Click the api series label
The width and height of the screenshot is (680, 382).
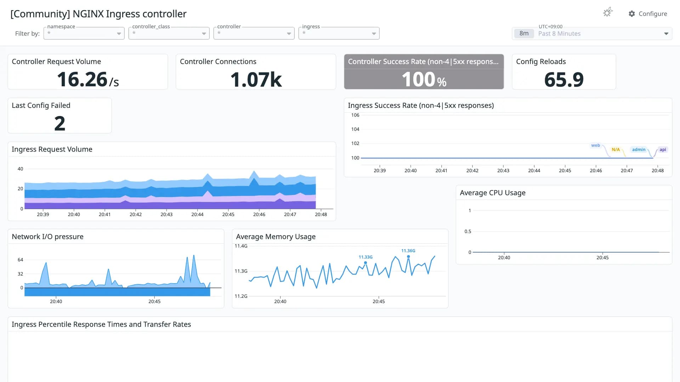tap(663, 150)
